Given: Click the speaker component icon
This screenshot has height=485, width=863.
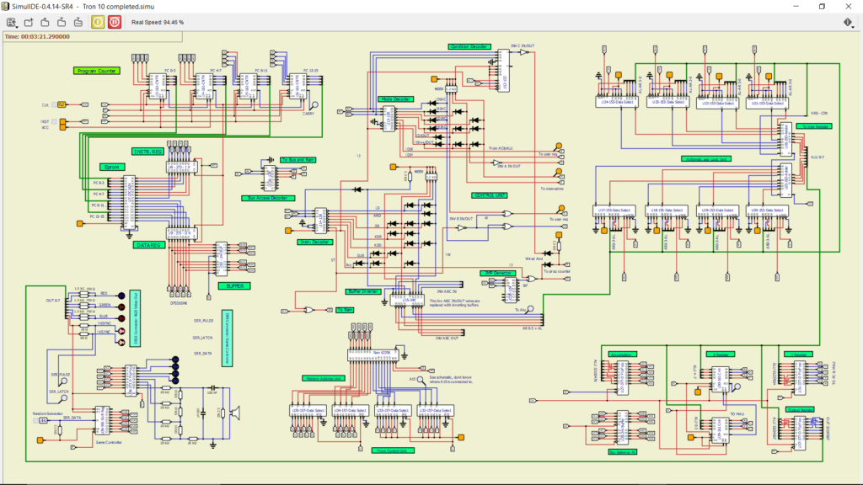Looking at the screenshot, I should [236, 413].
